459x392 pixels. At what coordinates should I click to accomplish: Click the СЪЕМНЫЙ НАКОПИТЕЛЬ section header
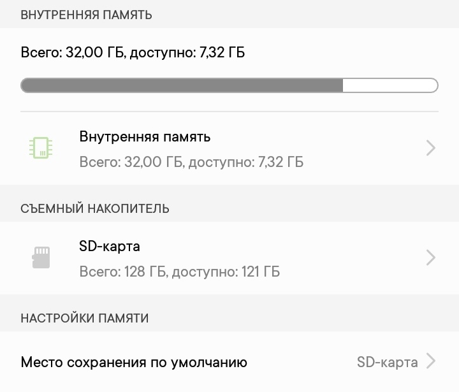click(x=95, y=208)
